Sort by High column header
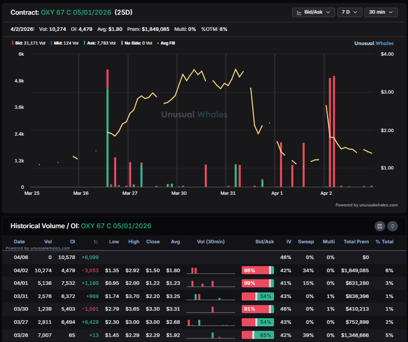This screenshot has width=408, height=342. 134,242
